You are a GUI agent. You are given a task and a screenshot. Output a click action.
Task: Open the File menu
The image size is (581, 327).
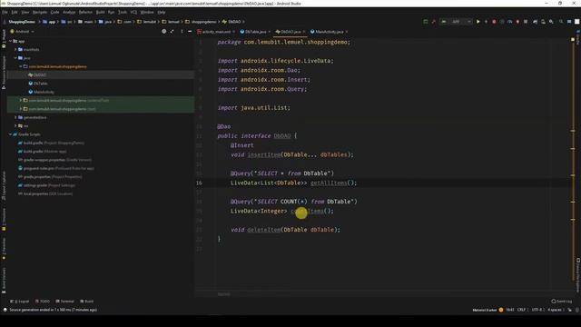[x=5, y=12]
